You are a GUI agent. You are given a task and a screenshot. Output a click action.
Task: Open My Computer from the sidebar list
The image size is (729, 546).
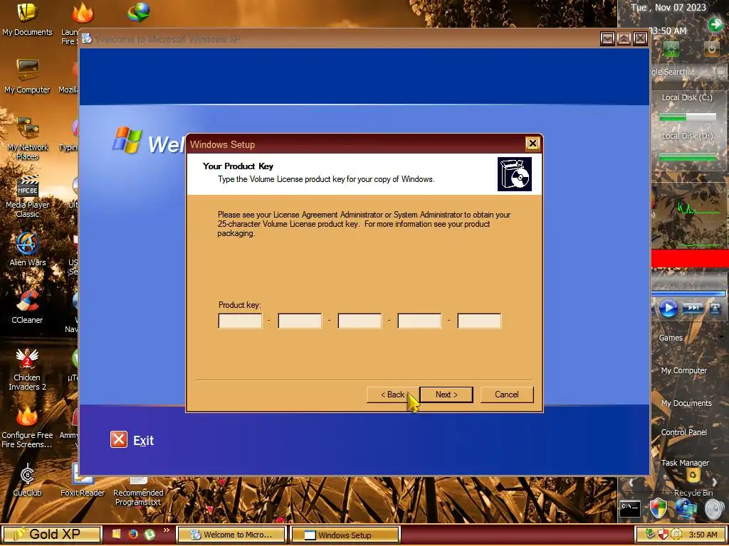click(684, 370)
